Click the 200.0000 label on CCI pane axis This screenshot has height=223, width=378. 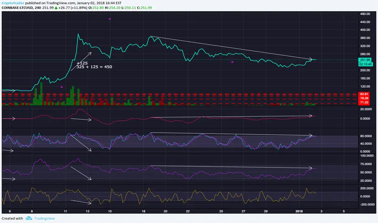point(366,188)
